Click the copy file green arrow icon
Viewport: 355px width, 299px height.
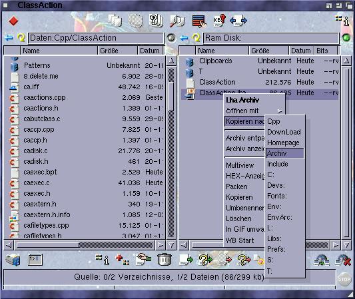(x=186, y=260)
